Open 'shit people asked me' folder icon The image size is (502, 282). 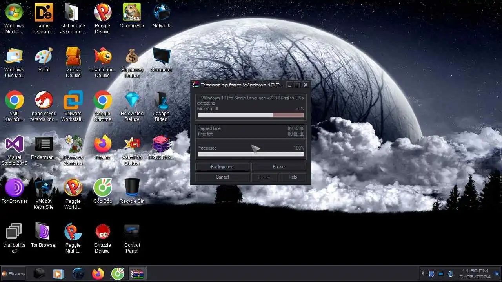(x=73, y=18)
